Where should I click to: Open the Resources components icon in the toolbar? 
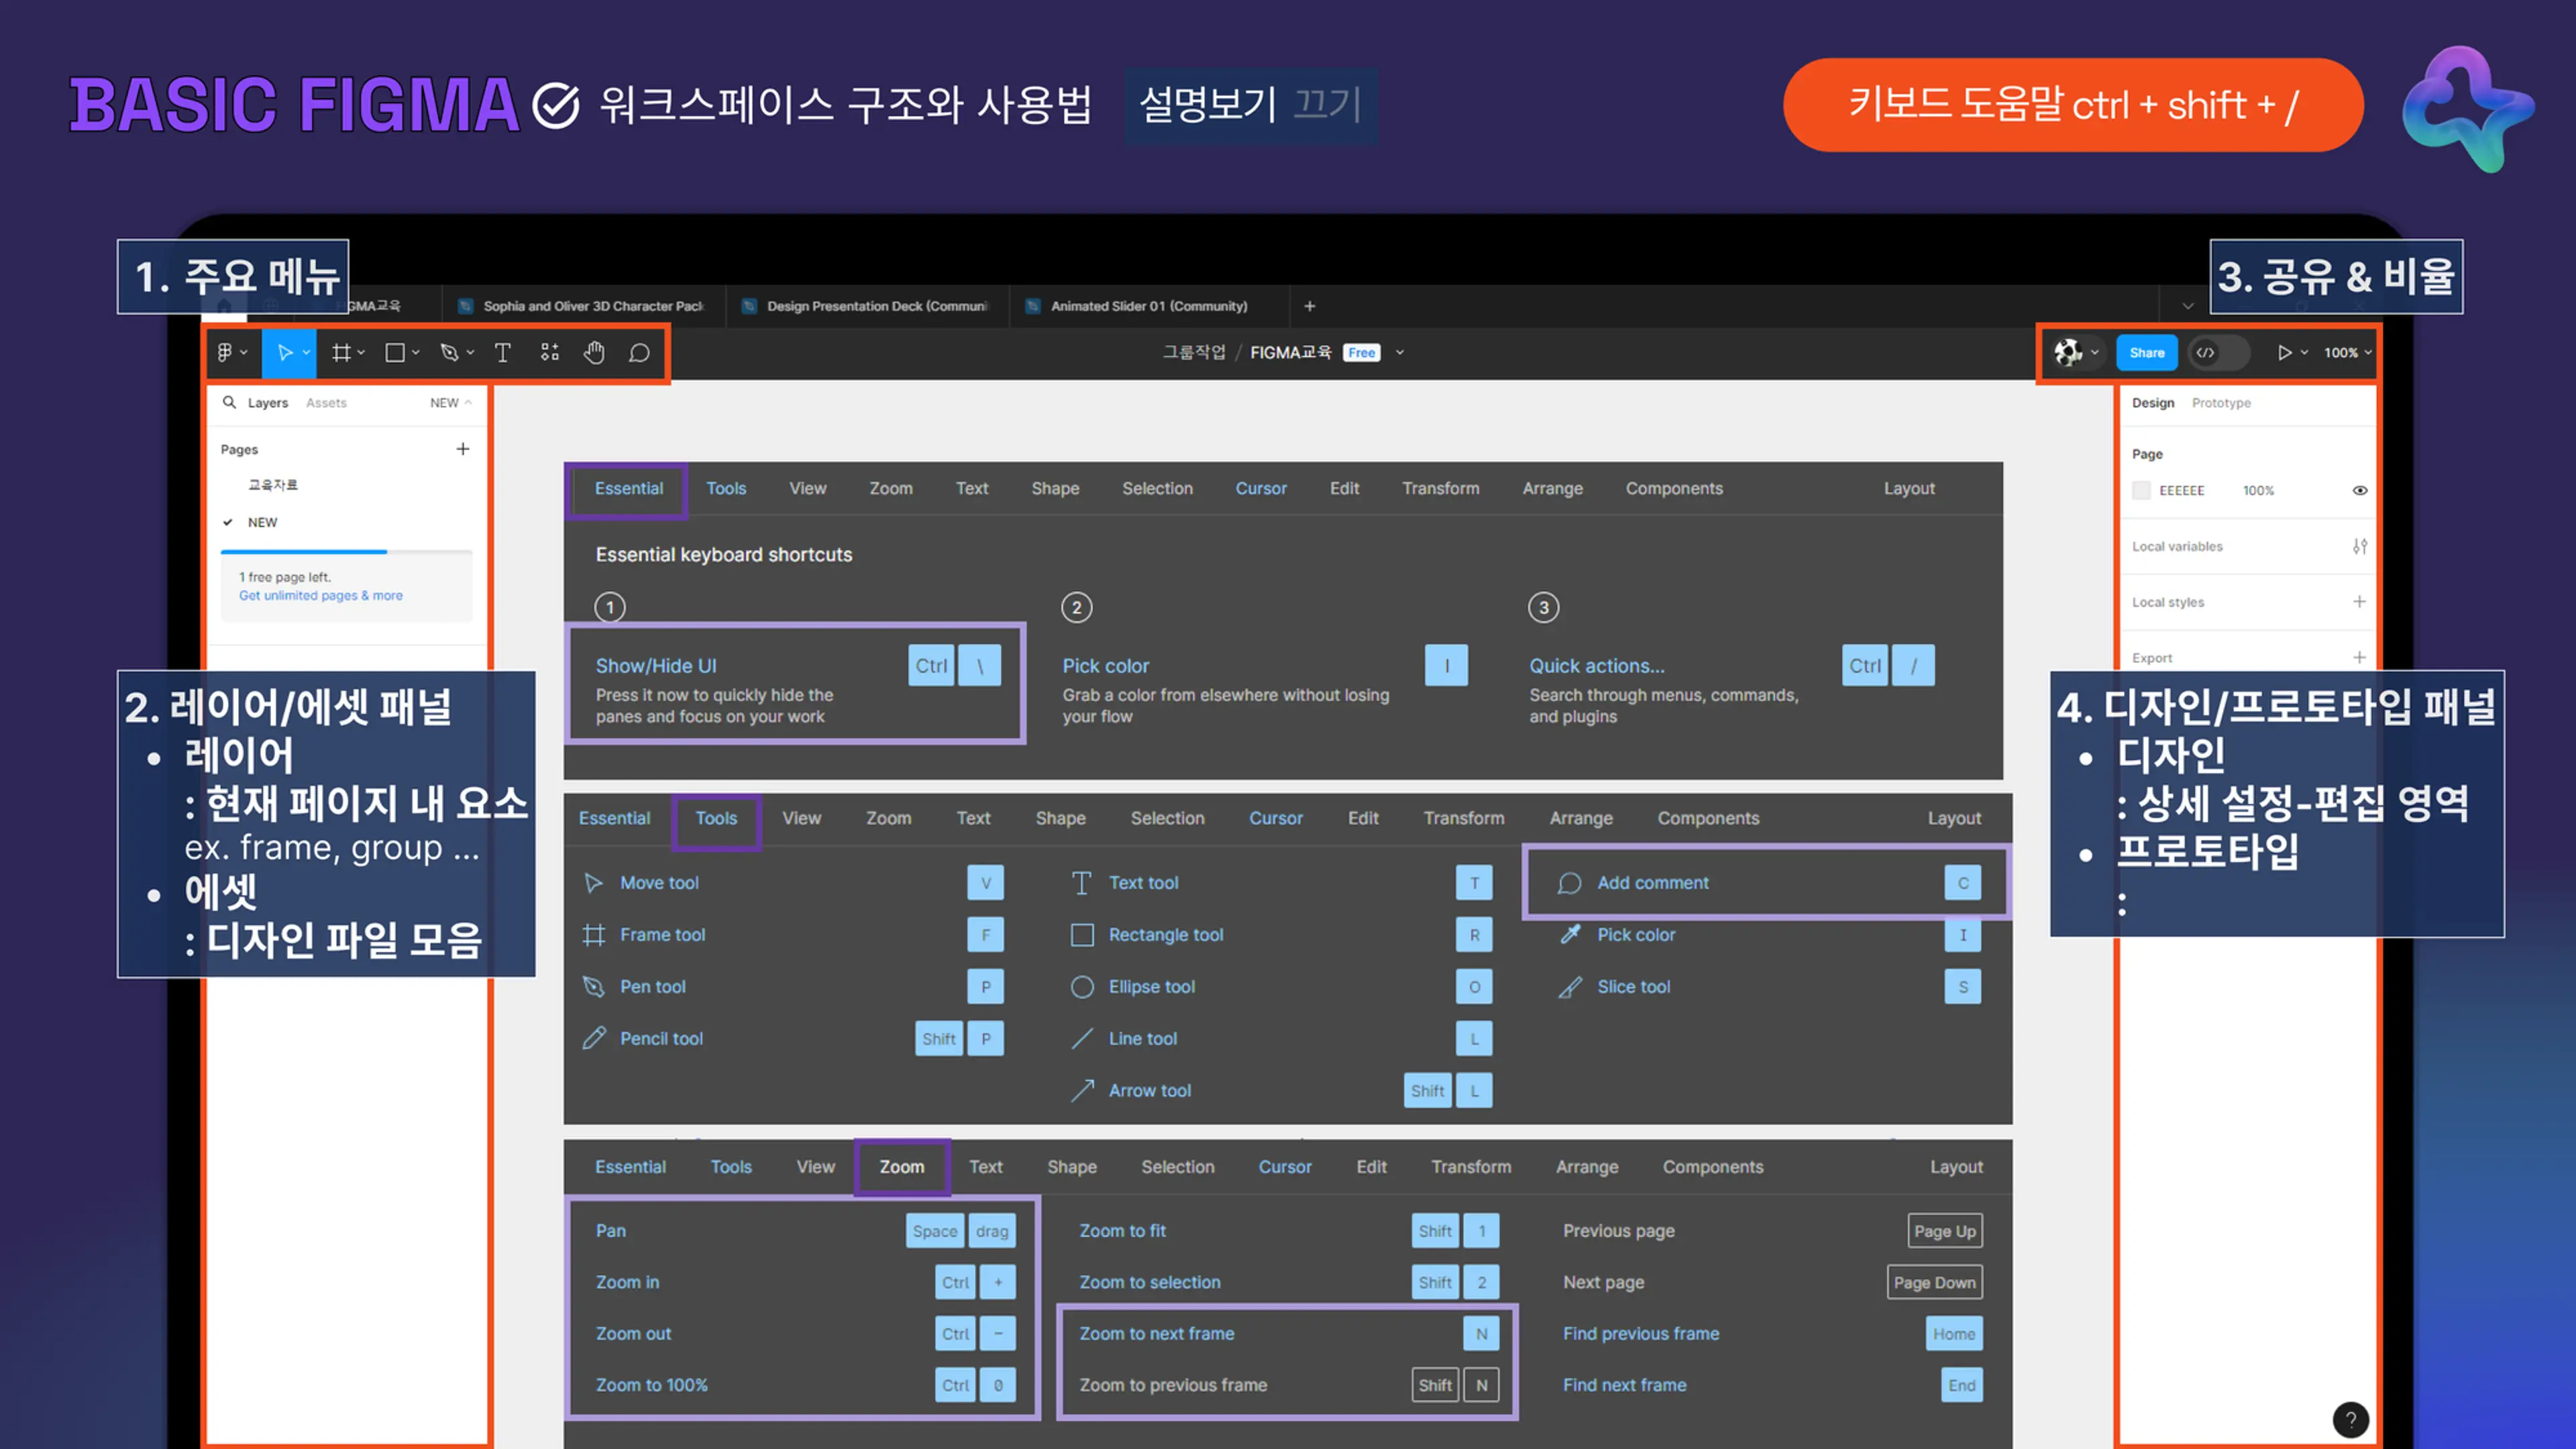click(549, 352)
